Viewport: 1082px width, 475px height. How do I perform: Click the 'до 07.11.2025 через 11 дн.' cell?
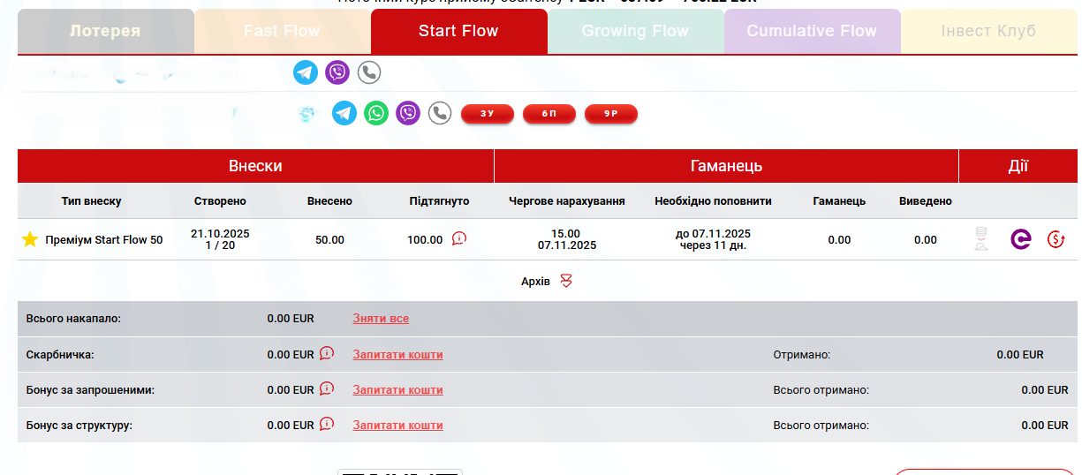713,239
